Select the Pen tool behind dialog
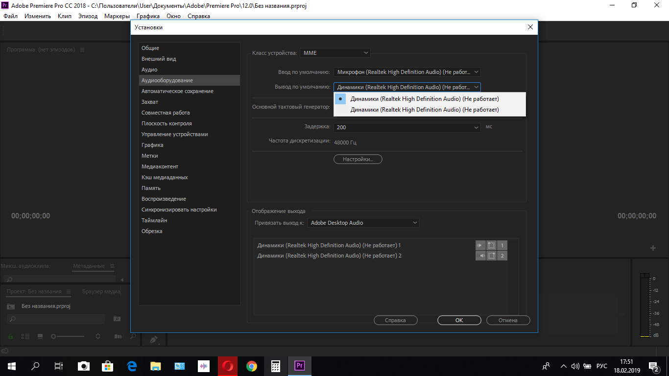Screen dimensions: 669x376 coord(154,339)
